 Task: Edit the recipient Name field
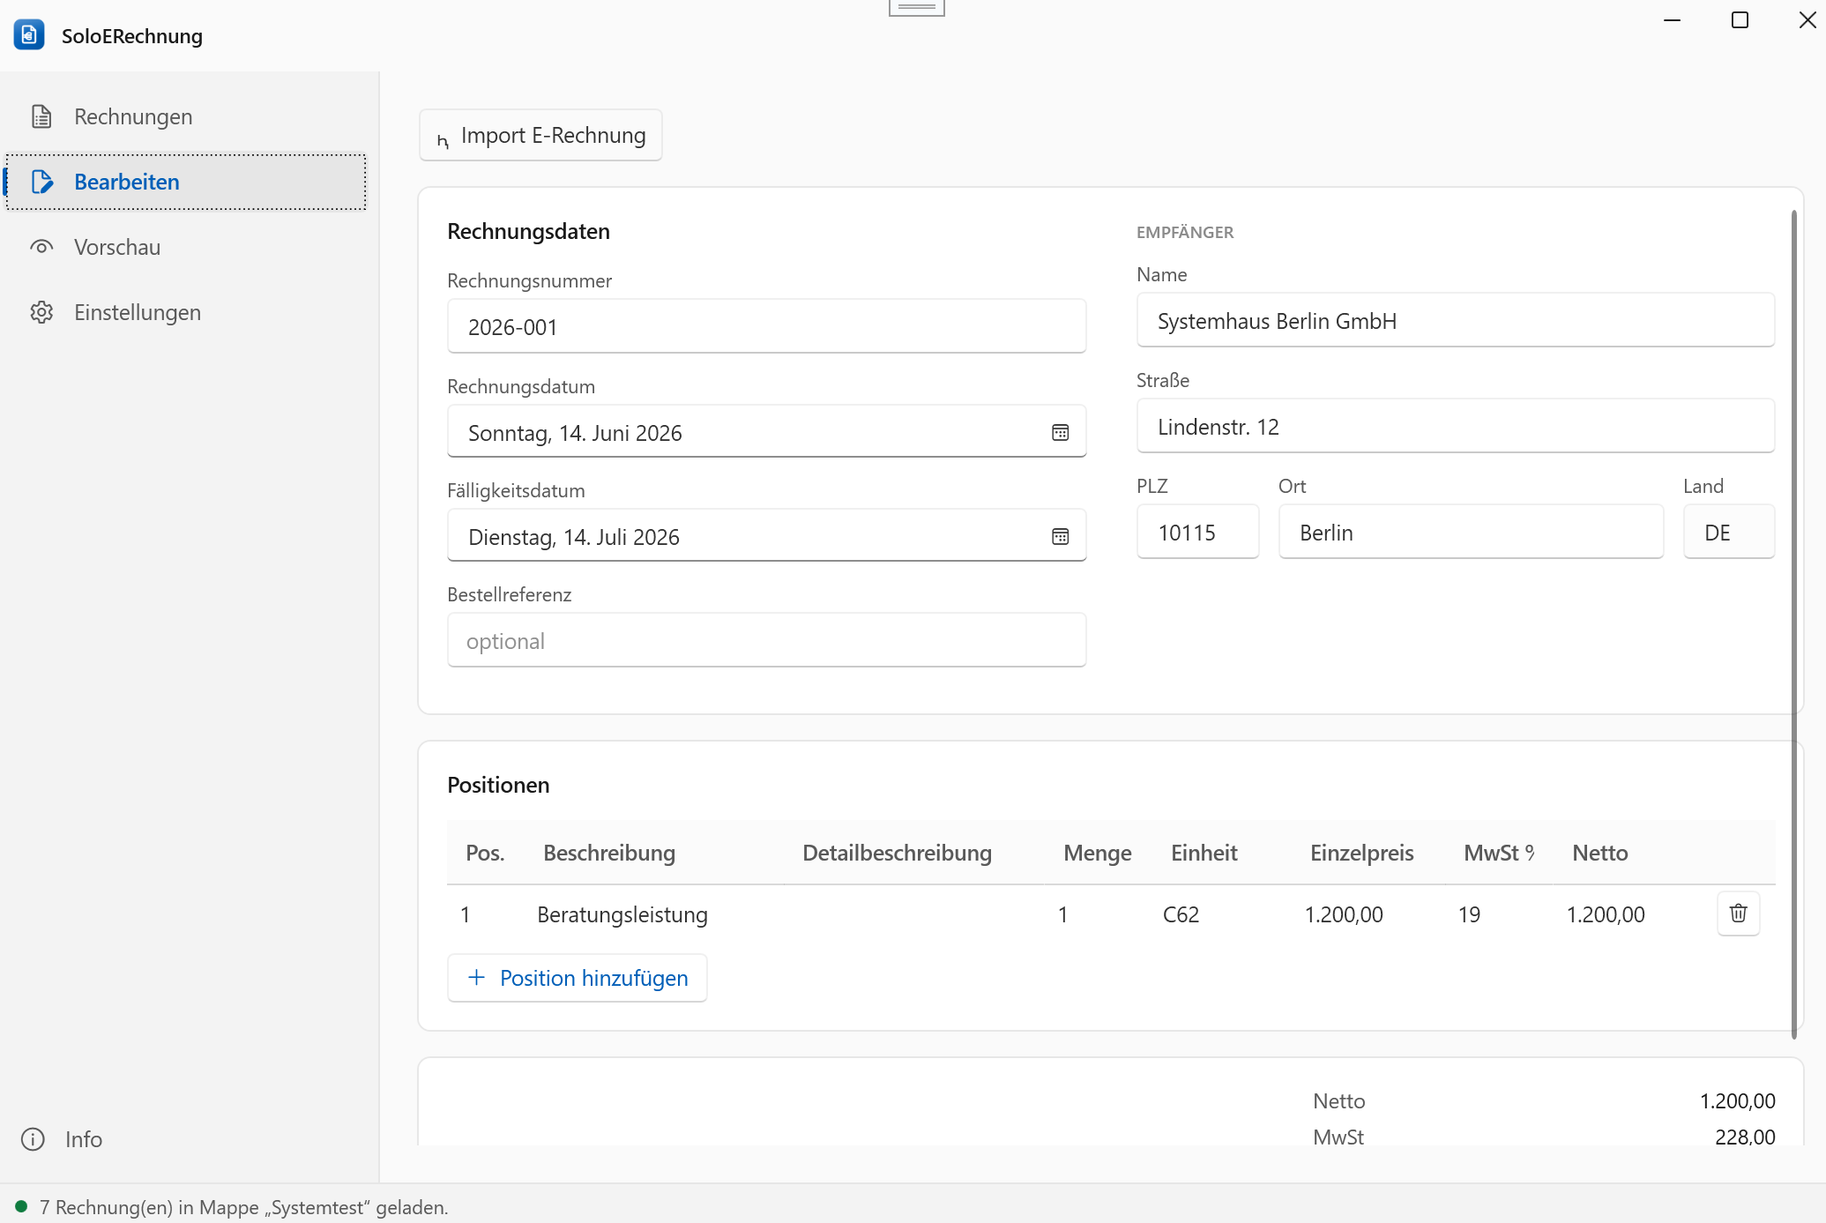1455,320
